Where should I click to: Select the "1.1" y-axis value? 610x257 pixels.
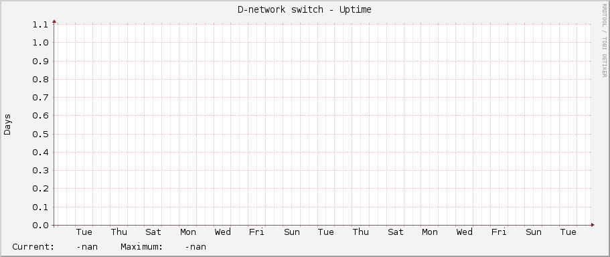(40, 25)
